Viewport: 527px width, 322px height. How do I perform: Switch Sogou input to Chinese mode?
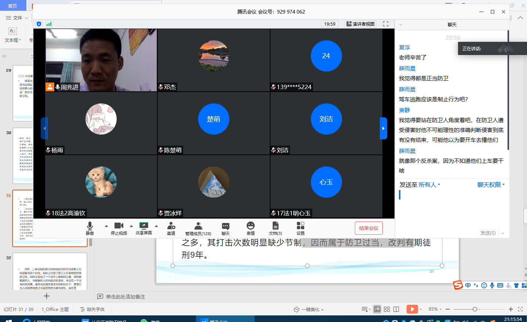point(468,285)
